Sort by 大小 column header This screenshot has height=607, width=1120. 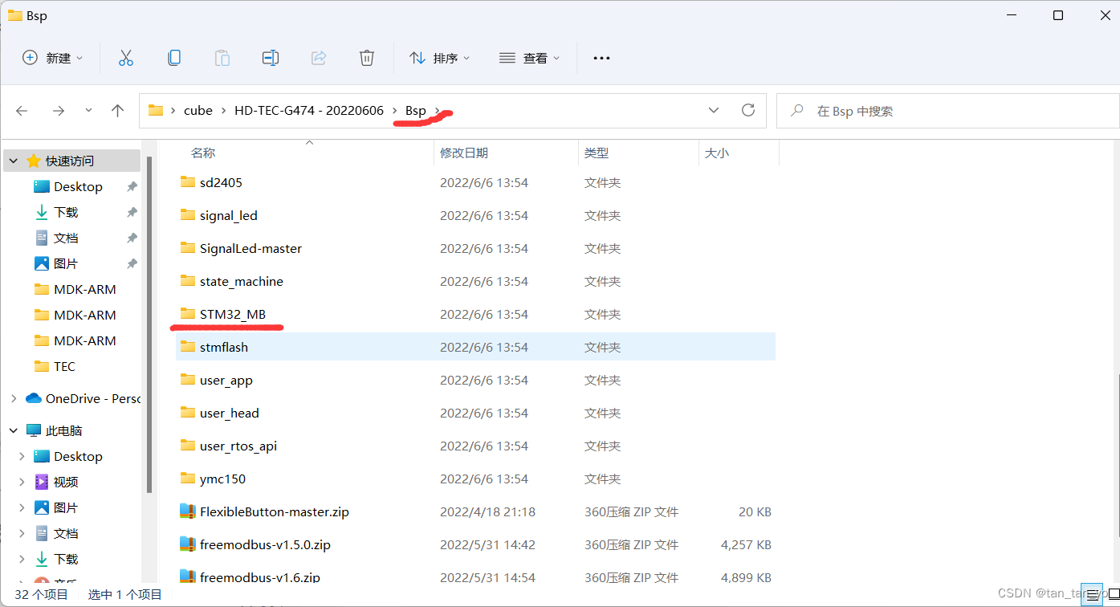click(x=716, y=153)
